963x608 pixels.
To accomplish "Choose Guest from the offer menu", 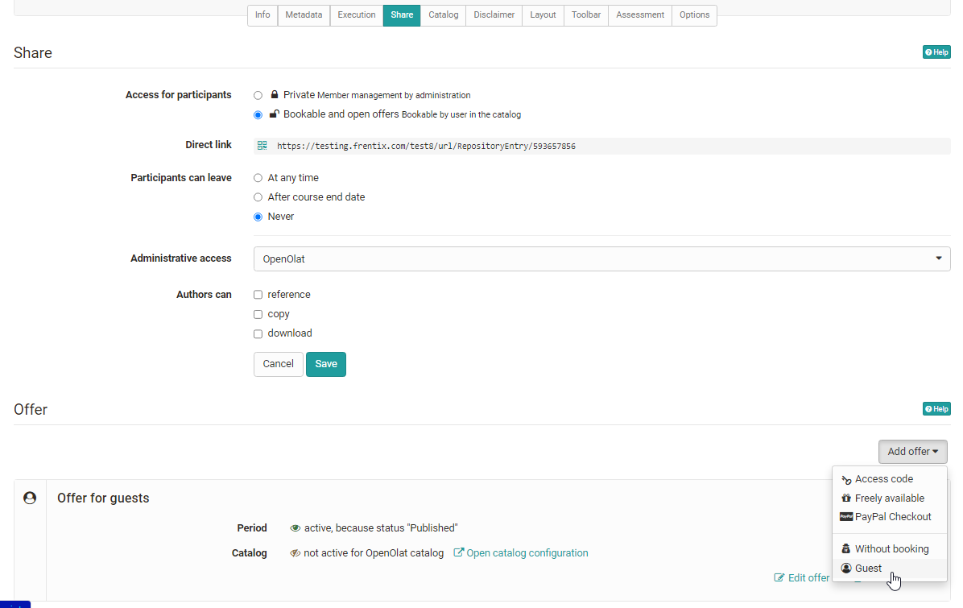I will point(868,569).
